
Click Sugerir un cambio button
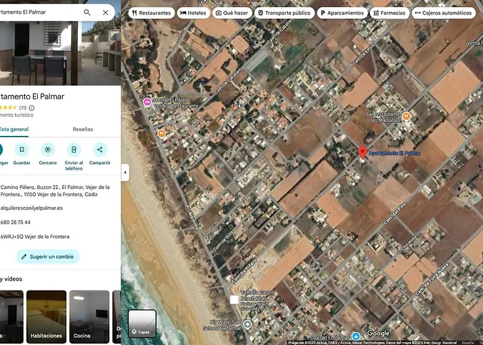pyautogui.click(x=48, y=257)
